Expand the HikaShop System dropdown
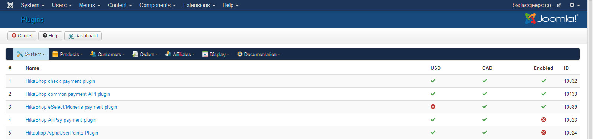The width and height of the screenshot is (593, 139). (x=31, y=54)
